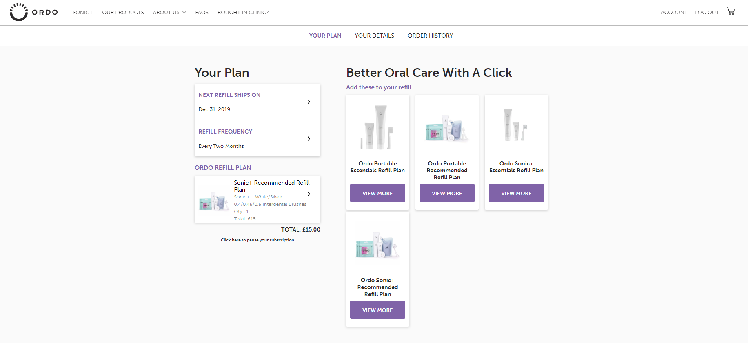Screen dimensions: 748x343
Task: Click the Next Refill Ships On label
Action: tap(229, 95)
